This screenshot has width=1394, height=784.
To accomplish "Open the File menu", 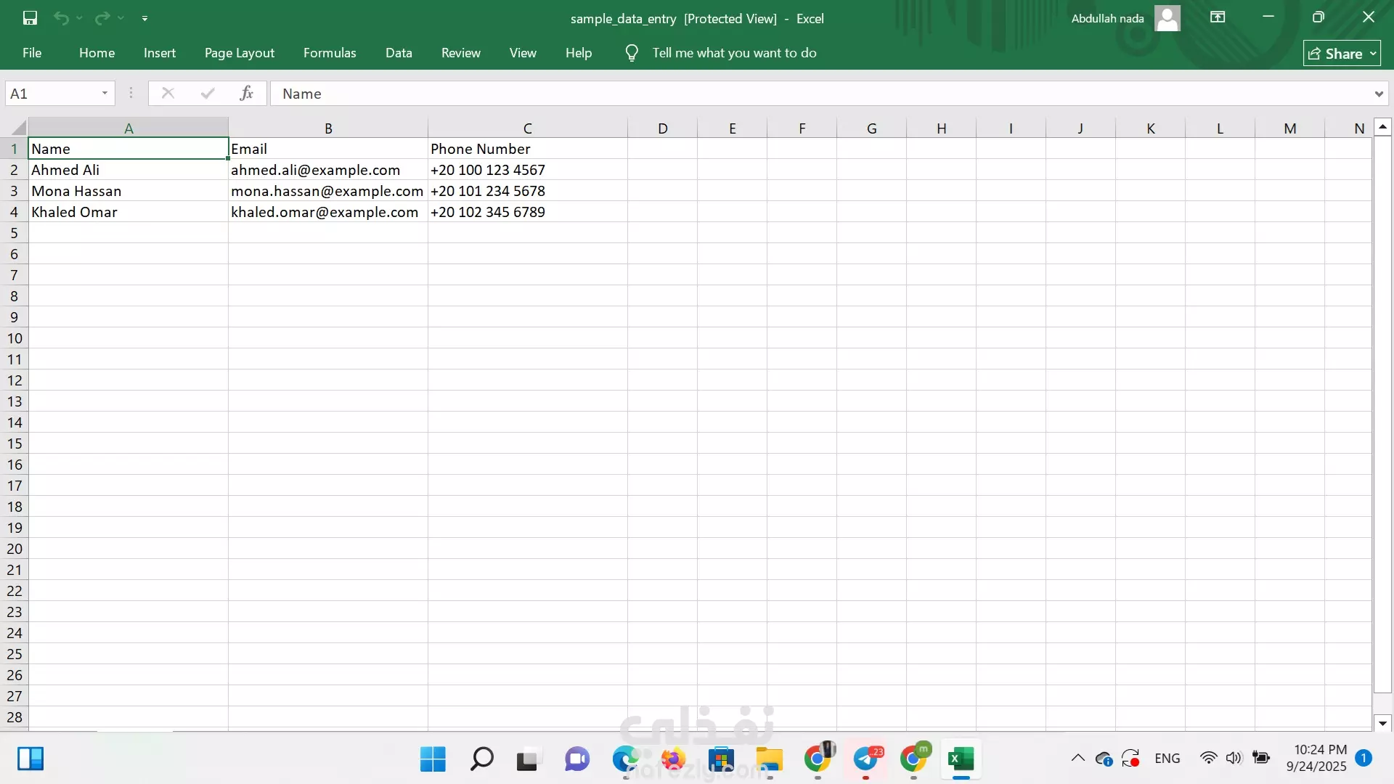I will (x=32, y=53).
